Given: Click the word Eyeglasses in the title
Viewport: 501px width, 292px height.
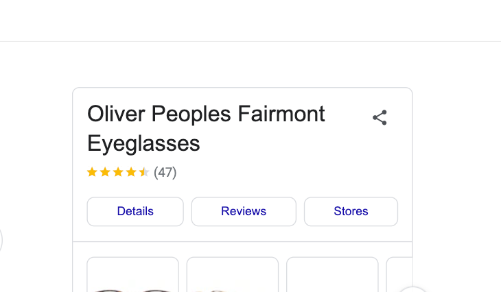Looking at the screenshot, I should 143,143.
